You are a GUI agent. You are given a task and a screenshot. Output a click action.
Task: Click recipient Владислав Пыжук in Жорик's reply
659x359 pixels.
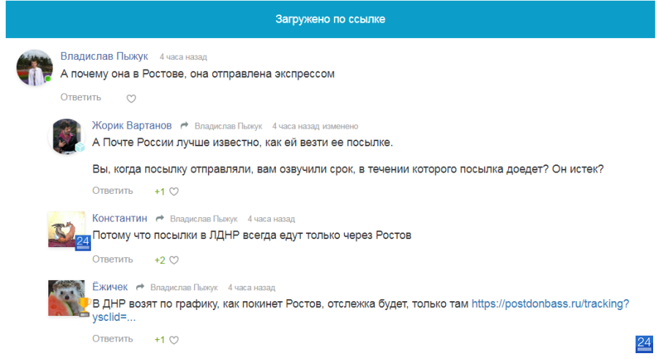(228, 126)
